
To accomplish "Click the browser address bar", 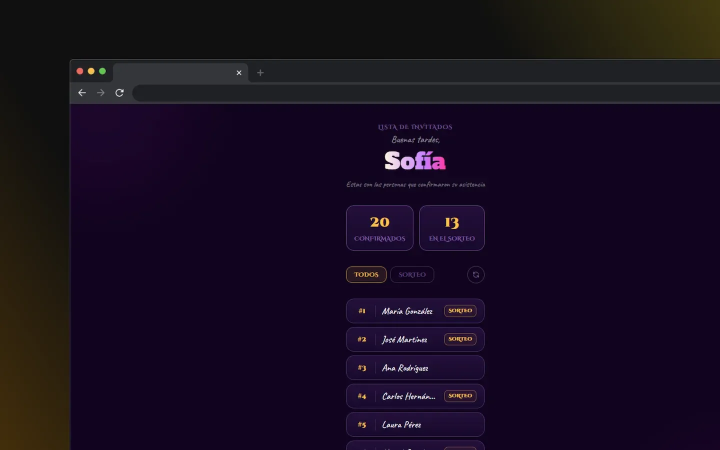I will pyautogui.click(x=426, y=93).
